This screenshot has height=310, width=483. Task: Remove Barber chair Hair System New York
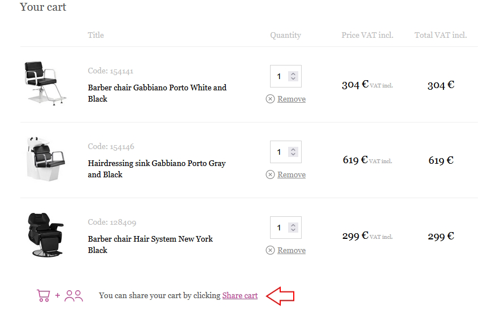point(291,250)
